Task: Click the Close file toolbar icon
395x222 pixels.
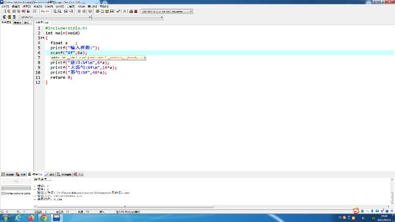Action: pyautogui.click(x=23, y=11)
